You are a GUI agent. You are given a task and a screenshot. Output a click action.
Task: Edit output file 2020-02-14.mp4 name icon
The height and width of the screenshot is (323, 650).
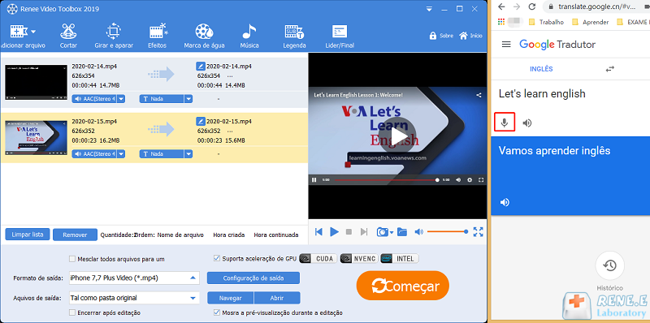pyautogui.click(x=201, y=66)
